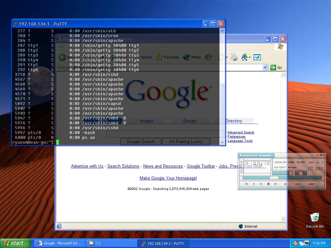
Task: Click Winamp Morning Song title text
Action: [x=290, y=162]
